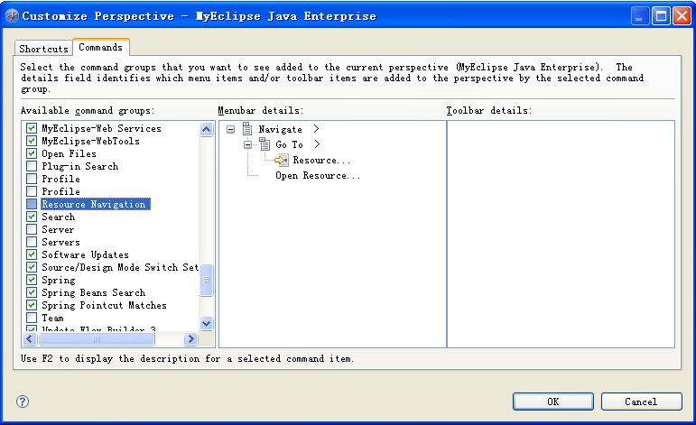The height and width of the screenshot is (425, 696).
Task: Select the Team list entry
Action: 53,319
